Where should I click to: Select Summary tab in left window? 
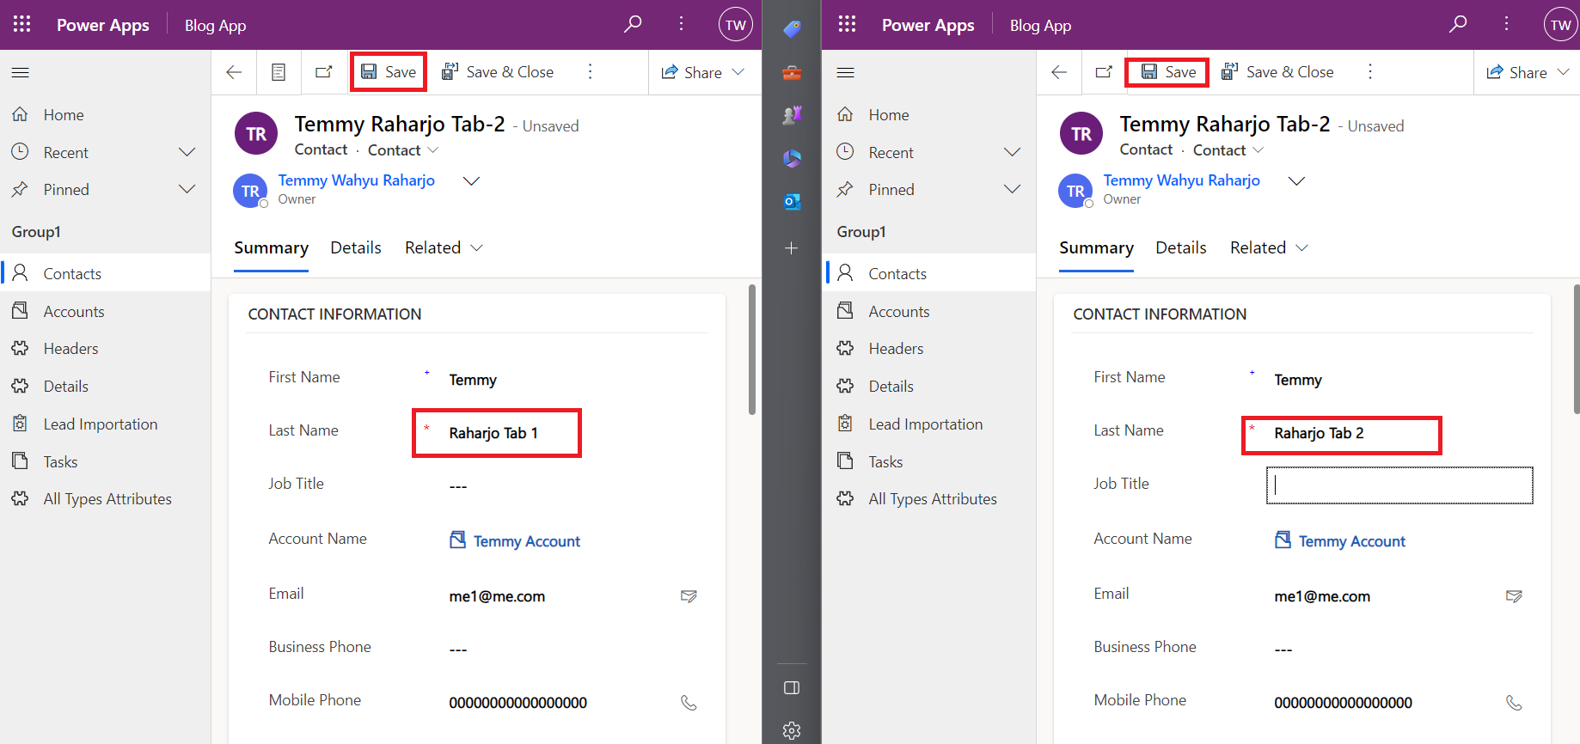[271, 247]
